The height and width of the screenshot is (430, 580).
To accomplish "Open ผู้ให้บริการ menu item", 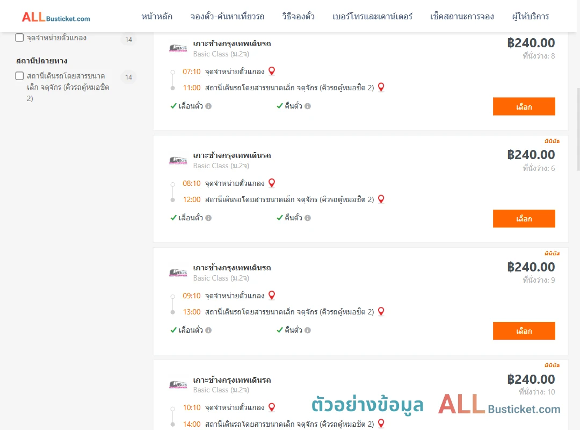I will tap(531, 17).
